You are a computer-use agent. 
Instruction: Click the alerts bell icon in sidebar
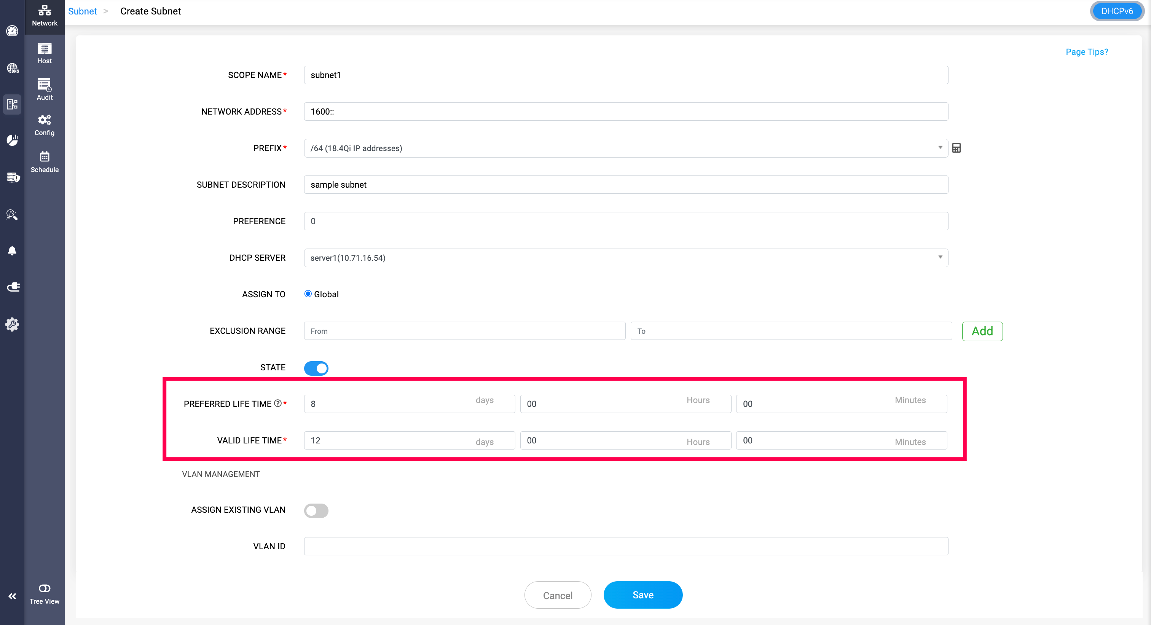pos(12,250)
